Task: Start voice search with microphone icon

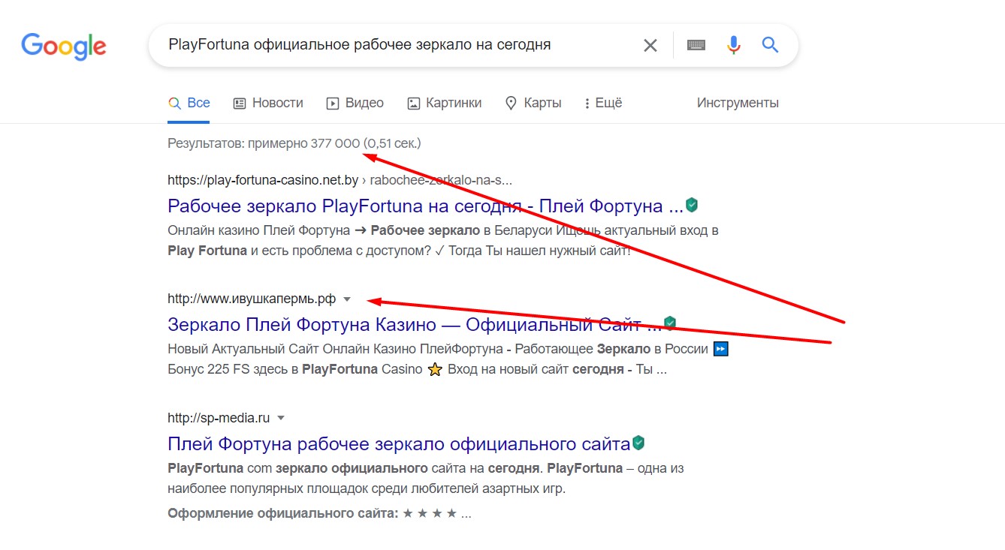Action: 734,45
